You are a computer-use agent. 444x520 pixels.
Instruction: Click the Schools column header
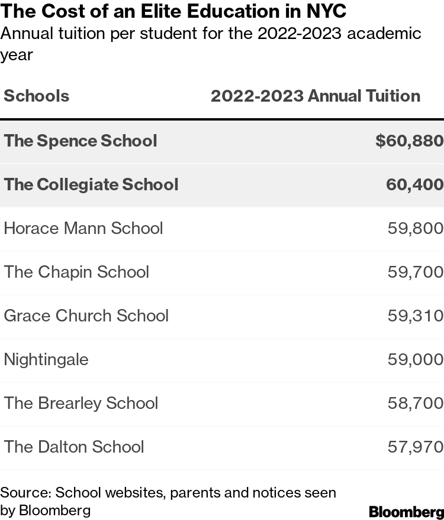[x=37, y=96]
